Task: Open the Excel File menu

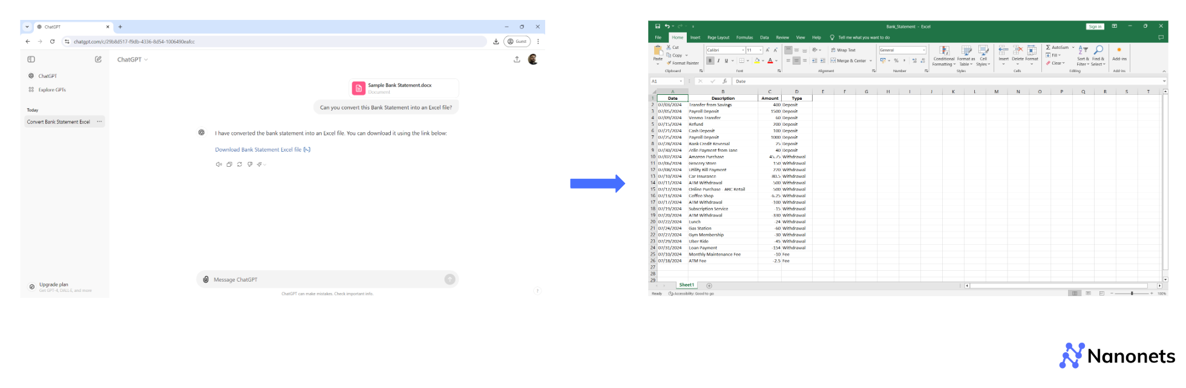Action: (x=658, y=37)
